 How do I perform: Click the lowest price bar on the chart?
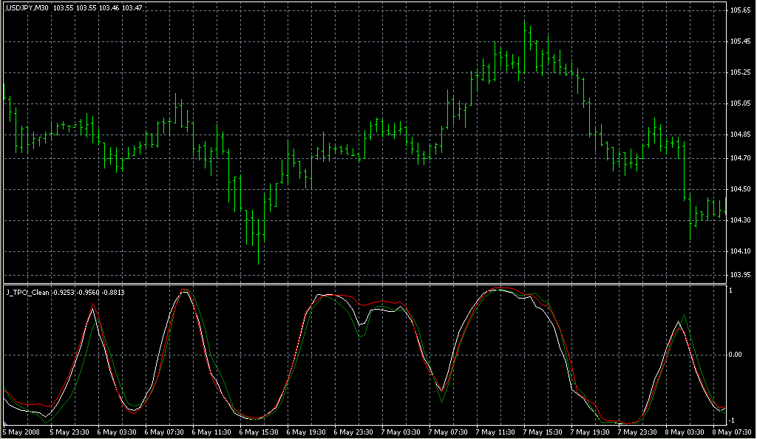click(258, 244)
